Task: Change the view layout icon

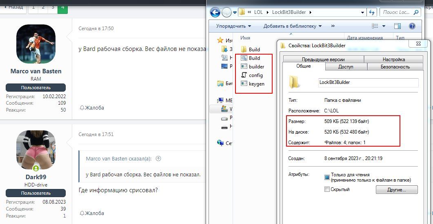Action: tap(375, 26)
